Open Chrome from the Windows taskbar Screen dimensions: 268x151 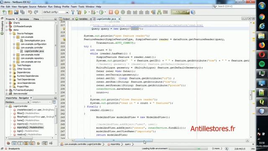click(x=262, y=17)
